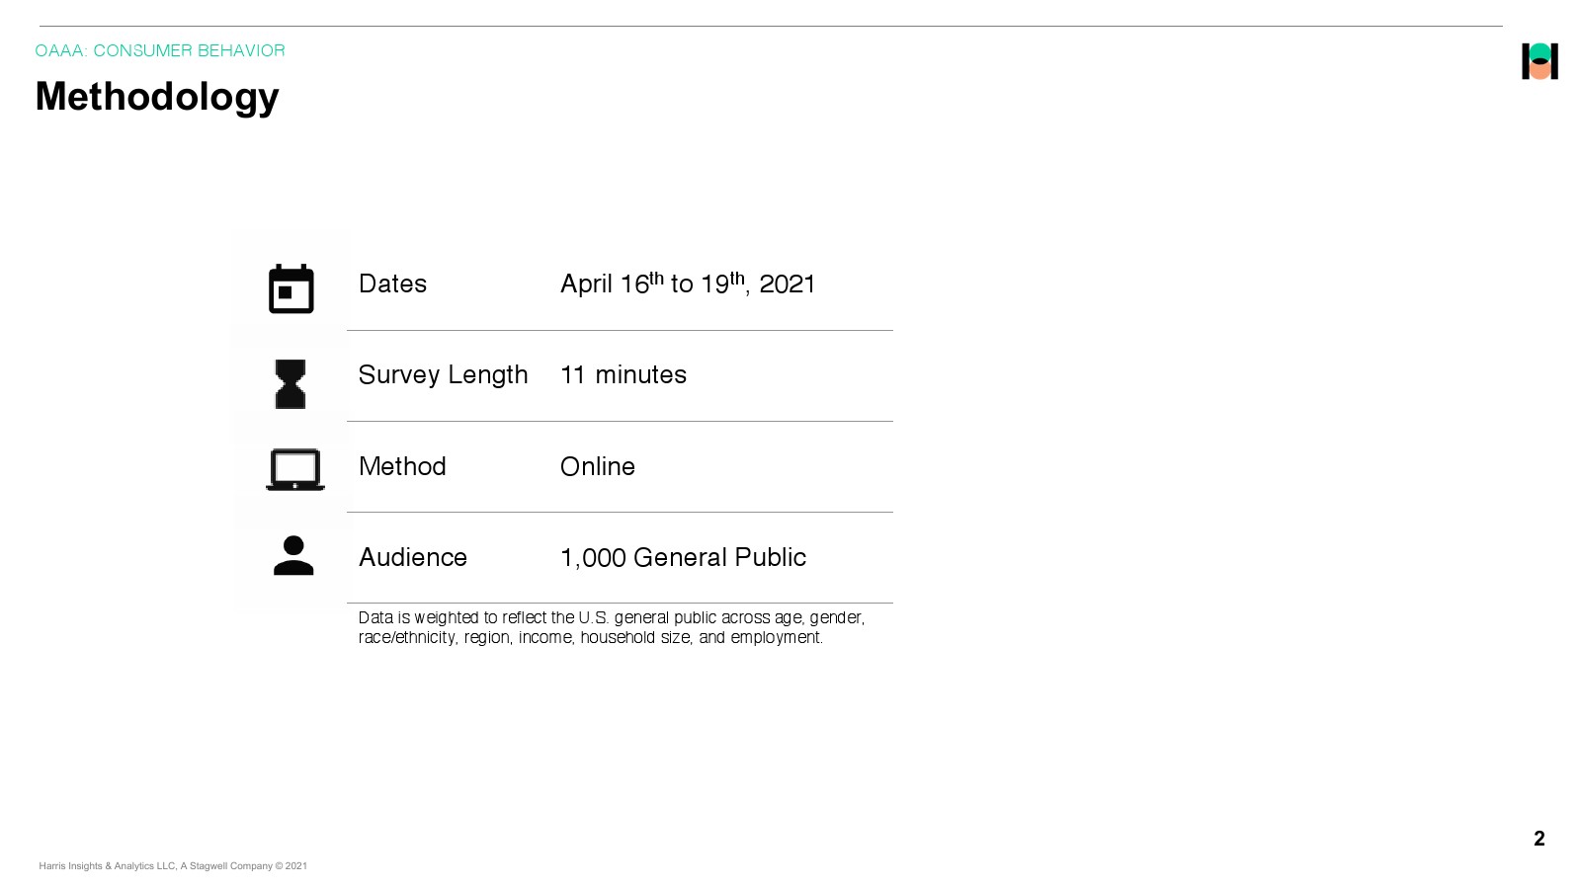Click the Method label
The height and width of the screenshot is (889, 1581).
(402, 466)
